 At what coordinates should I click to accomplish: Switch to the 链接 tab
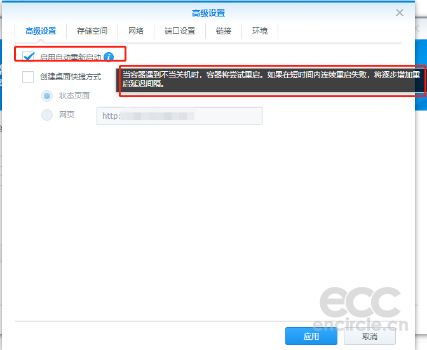tap(224, 30)
